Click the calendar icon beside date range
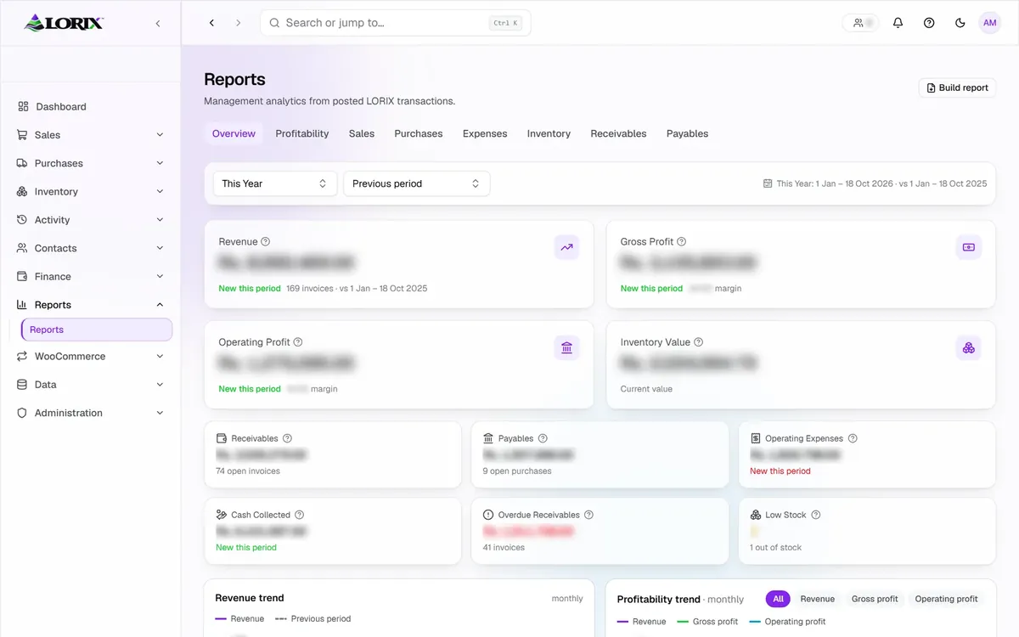 (x=768, y=183)
